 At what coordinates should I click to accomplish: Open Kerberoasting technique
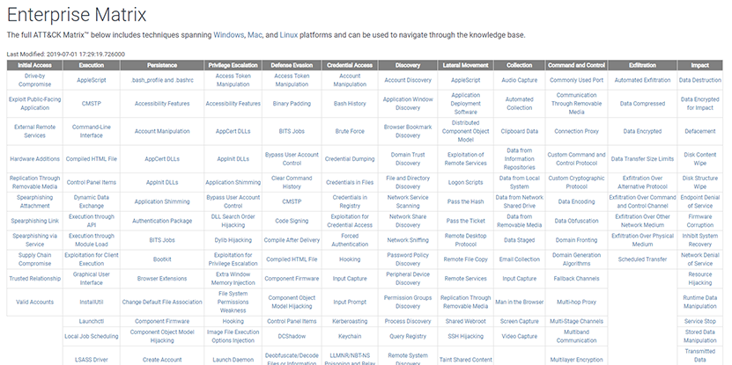350,321
